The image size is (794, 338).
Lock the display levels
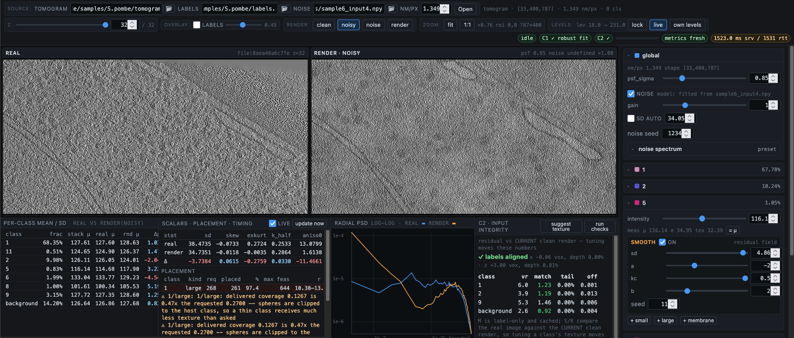637,25
